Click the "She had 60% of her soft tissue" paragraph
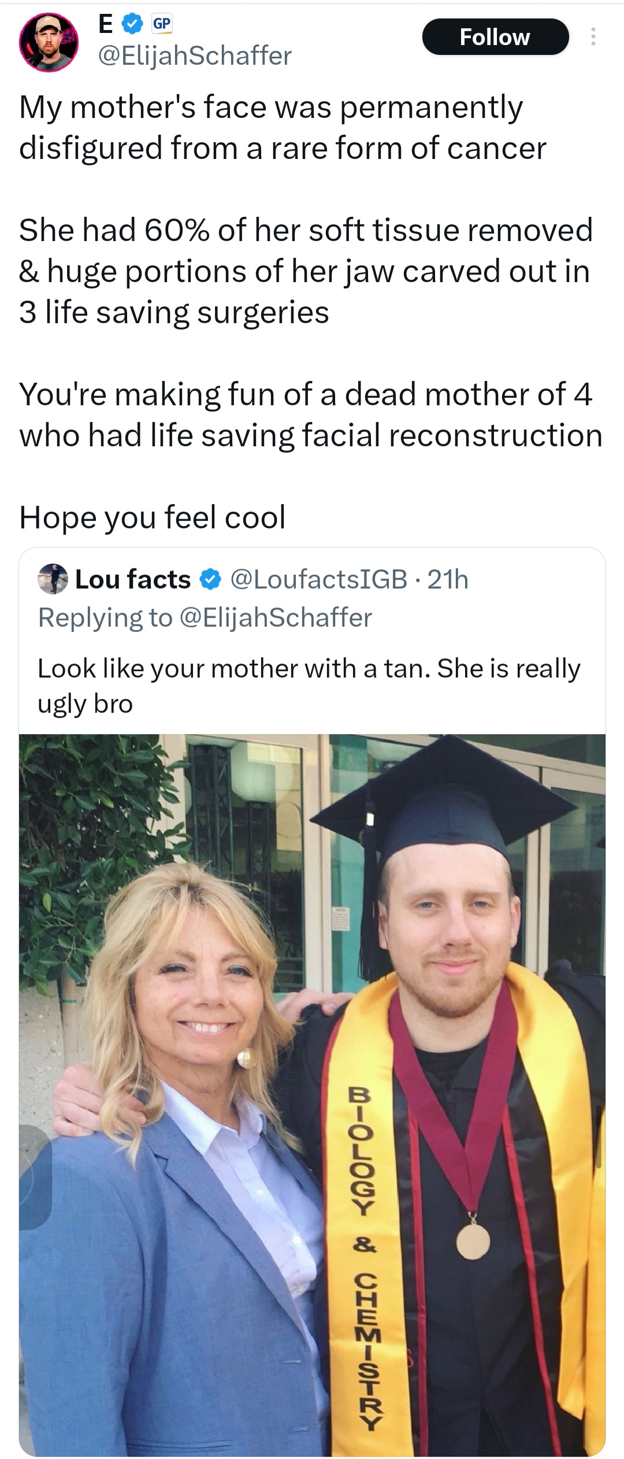 click(x=305, y=271)
